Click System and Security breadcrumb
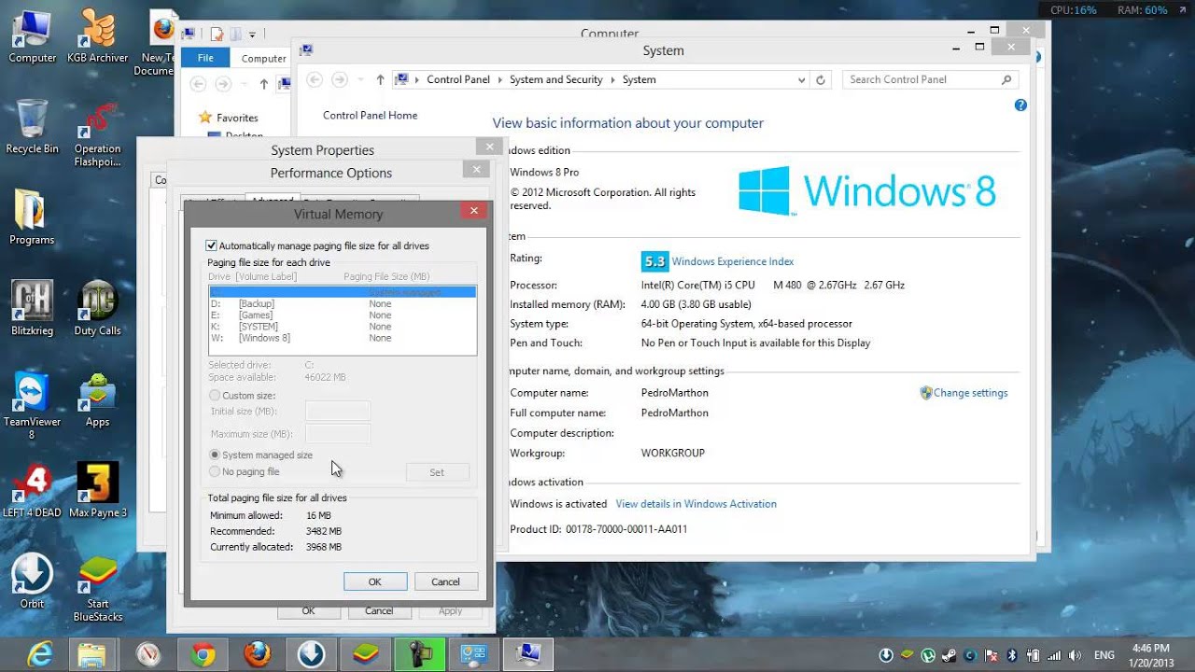 point(555,80)
